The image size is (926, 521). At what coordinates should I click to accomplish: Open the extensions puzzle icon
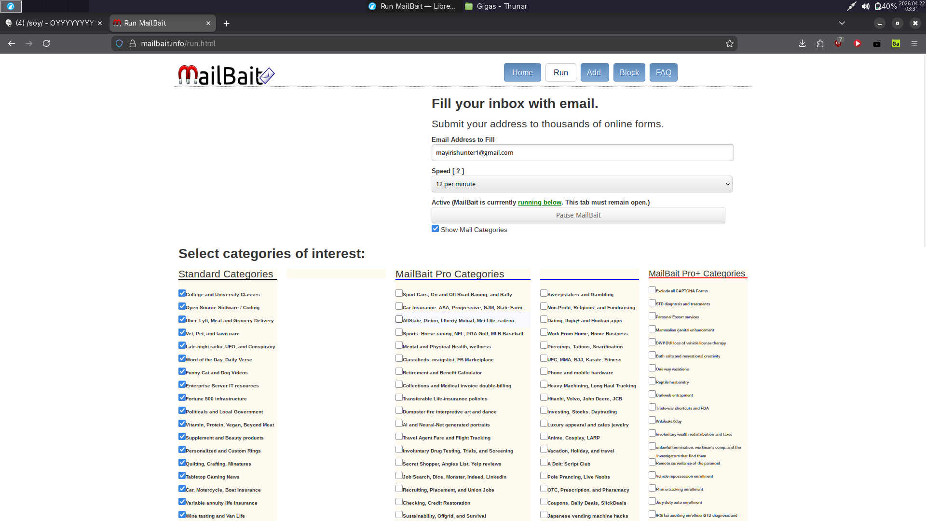820,43
